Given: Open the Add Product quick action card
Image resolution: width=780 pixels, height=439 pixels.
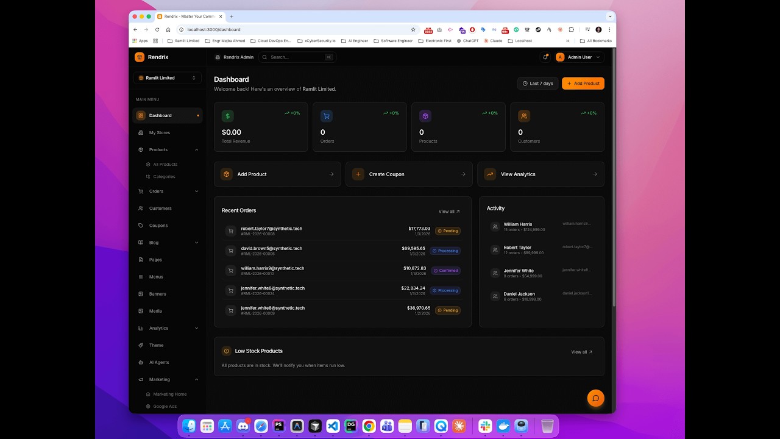Looking at the screenshot, I should tap(277, 174).
